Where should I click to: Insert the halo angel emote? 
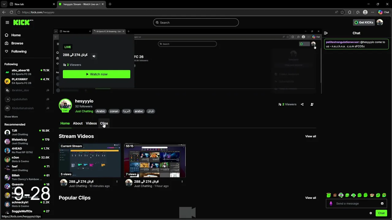pos(329,195)
